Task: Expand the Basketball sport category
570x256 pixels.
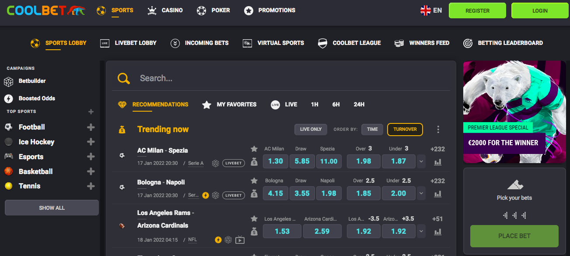Action: [x=91, y=171]
